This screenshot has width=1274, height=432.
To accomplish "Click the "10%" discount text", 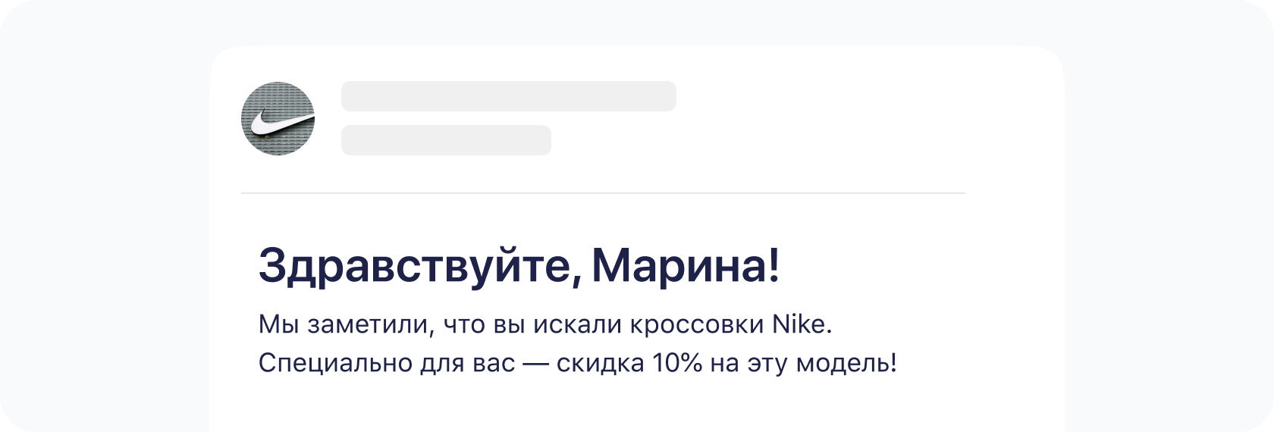I will (x=676, y=364).
